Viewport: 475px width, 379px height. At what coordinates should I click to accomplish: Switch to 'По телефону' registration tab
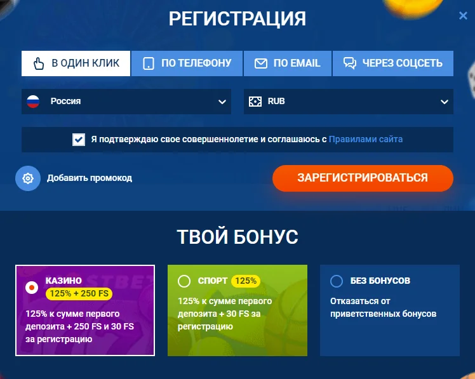(x=187, y=63)
